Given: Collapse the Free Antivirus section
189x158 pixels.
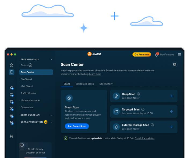Looking at the screenshot, I should [52, 60].
